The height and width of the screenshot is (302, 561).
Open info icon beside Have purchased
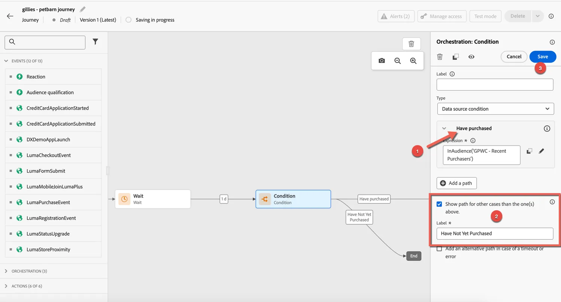pos(547,128)
